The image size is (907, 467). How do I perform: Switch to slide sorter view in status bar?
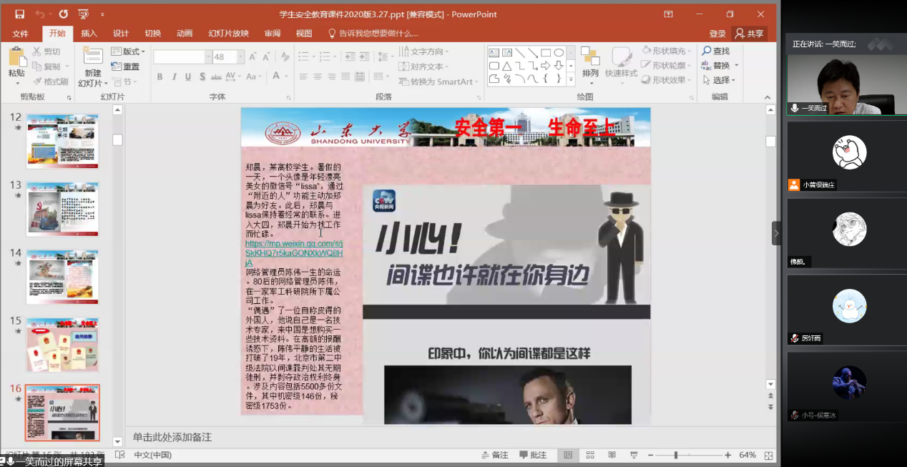point(590,455)
